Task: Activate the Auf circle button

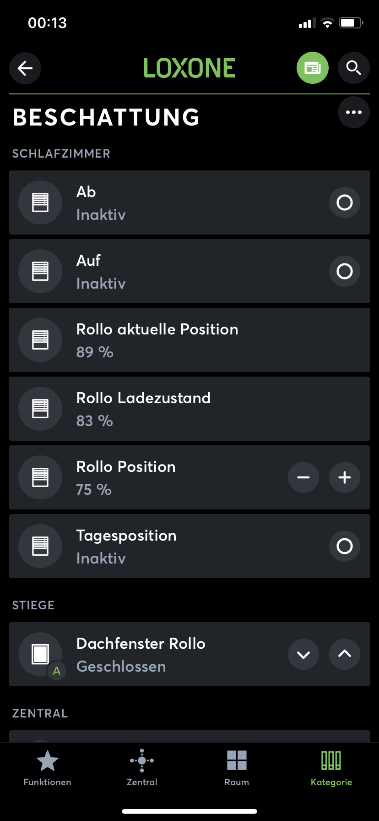Action: [345, 271]
